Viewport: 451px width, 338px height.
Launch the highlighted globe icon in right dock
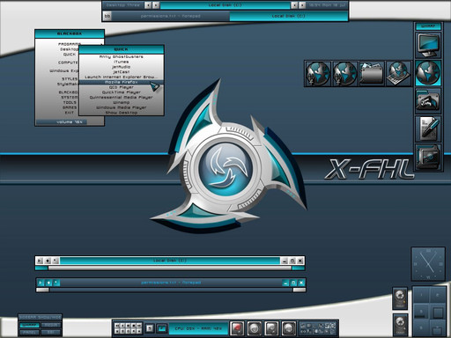(428, 73)
